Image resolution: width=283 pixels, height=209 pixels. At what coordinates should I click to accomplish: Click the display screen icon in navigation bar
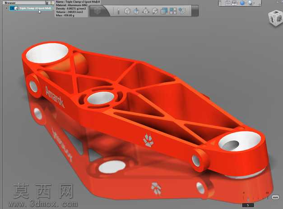coord(234,3)
